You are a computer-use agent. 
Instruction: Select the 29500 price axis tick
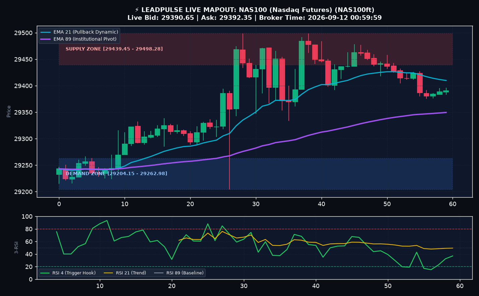pyautogui.click(x=23, y=33)
